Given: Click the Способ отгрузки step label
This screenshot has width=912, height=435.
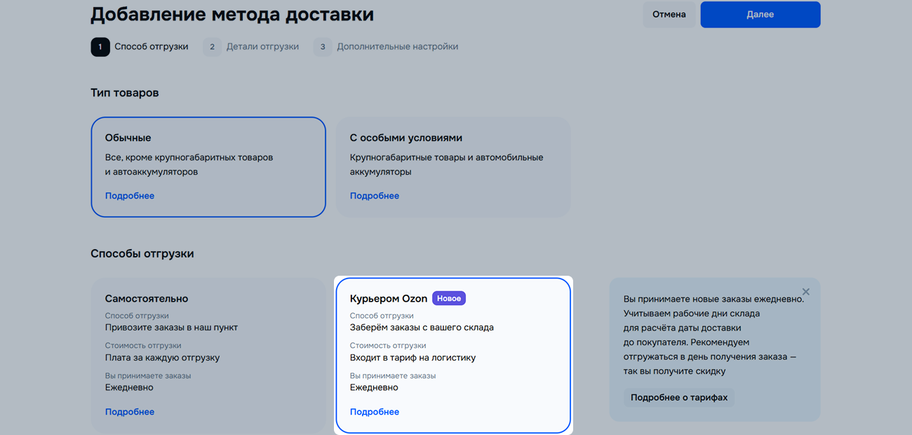Looking at the screenshot, I should (x=152, y=47).
